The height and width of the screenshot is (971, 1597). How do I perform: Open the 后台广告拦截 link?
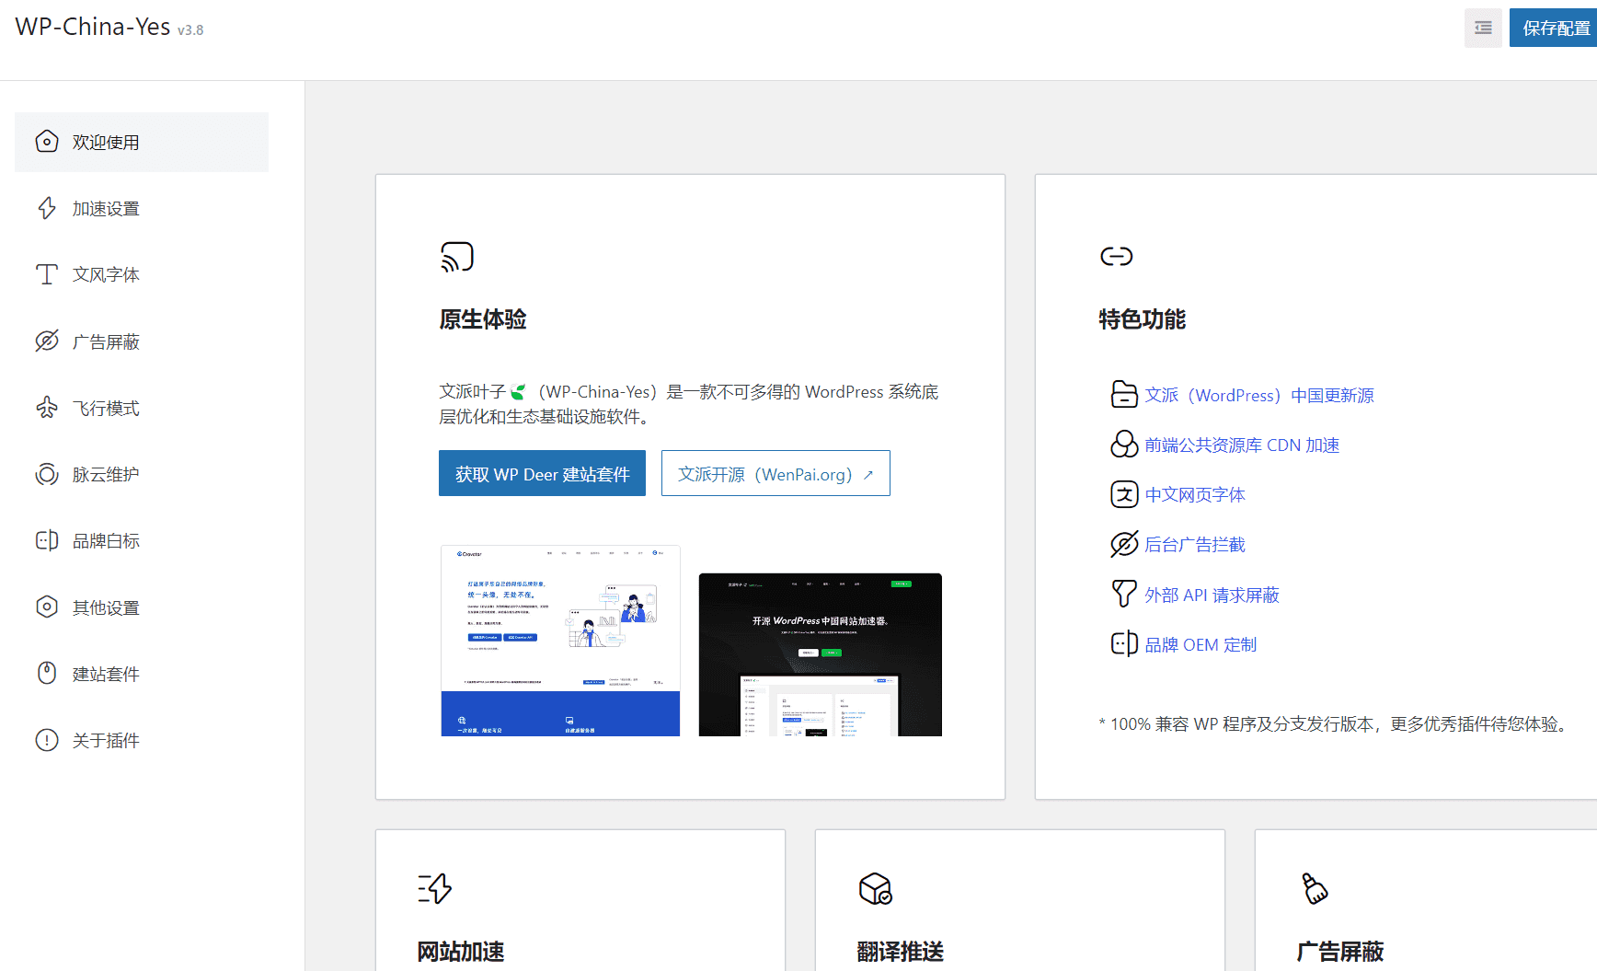point(1195,544)
